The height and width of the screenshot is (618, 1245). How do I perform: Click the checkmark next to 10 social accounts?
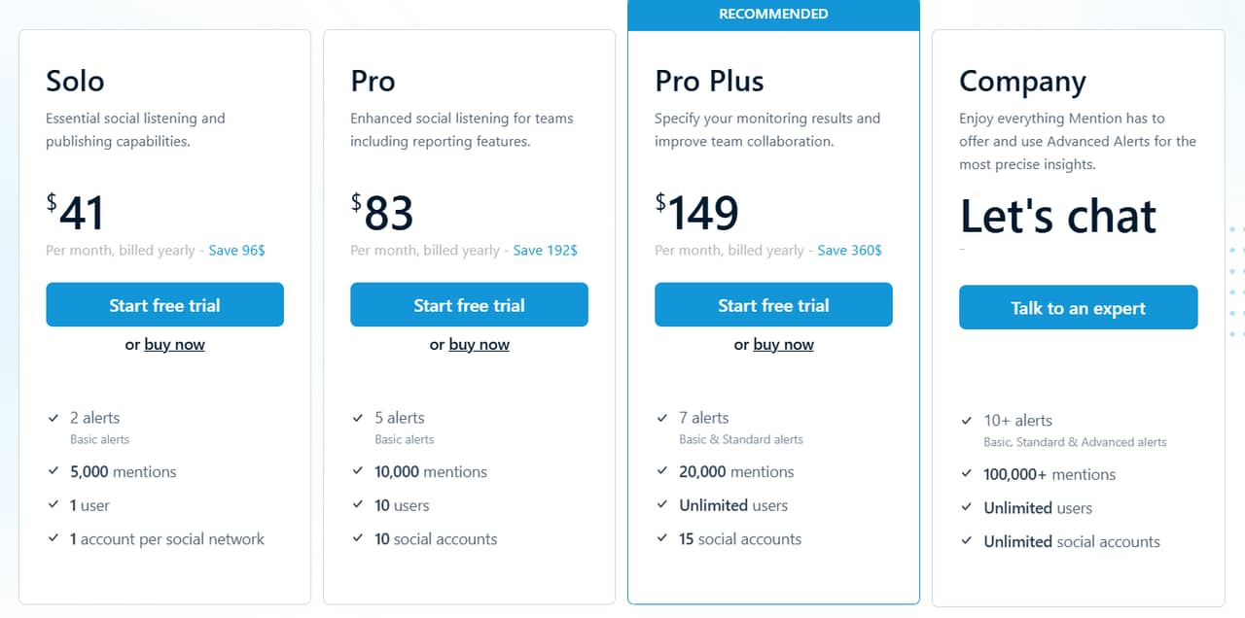[x=359, y=539]
